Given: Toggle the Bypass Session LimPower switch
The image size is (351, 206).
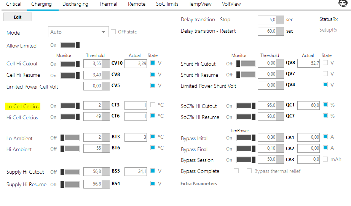Looking at the screenshot, I should [246, 160].
